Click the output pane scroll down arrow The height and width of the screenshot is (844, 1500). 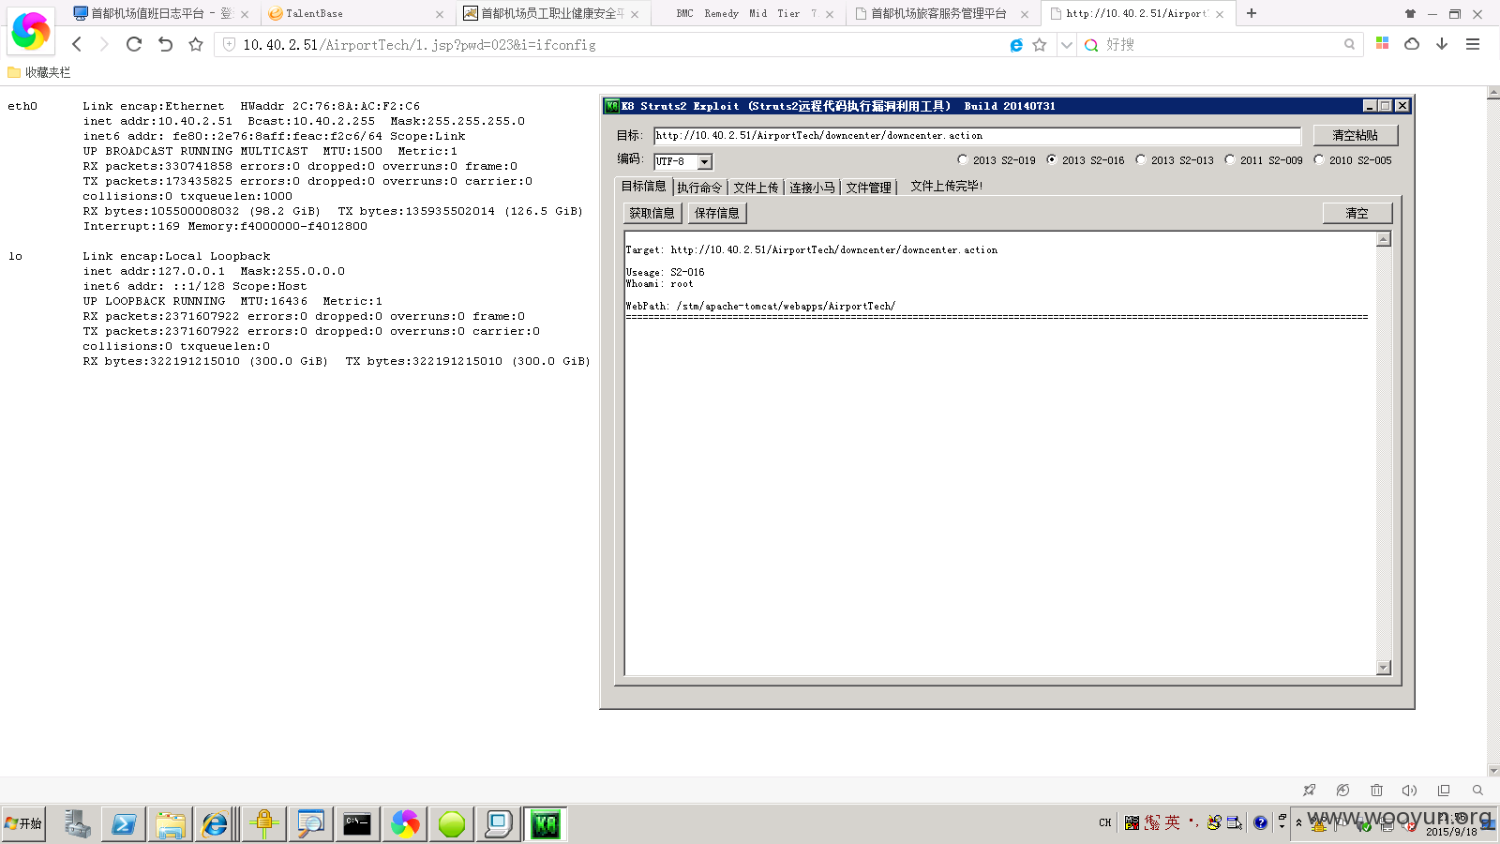click(x=1384, y=667)
